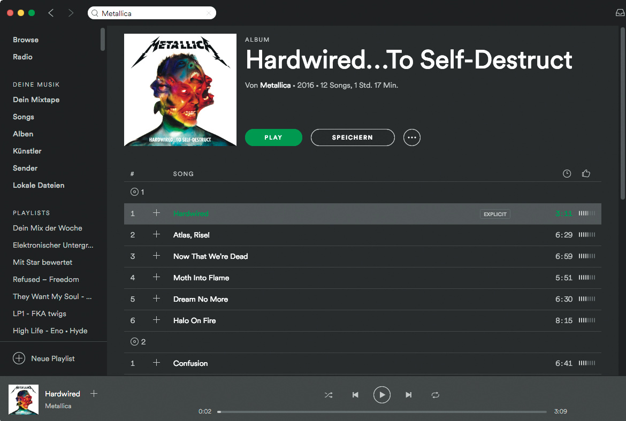Select Alben in Deine Musik
This screenshot has height=421, width=626.
[x=23, y=134]
